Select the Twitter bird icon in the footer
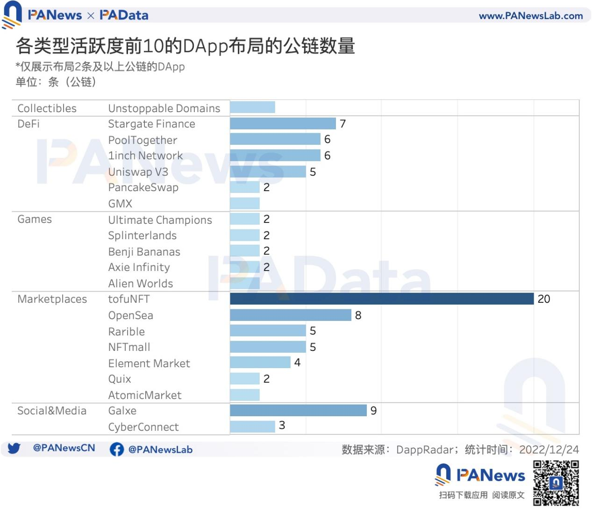Viewport: 592px width, 512px height. [x=14, y=448]
